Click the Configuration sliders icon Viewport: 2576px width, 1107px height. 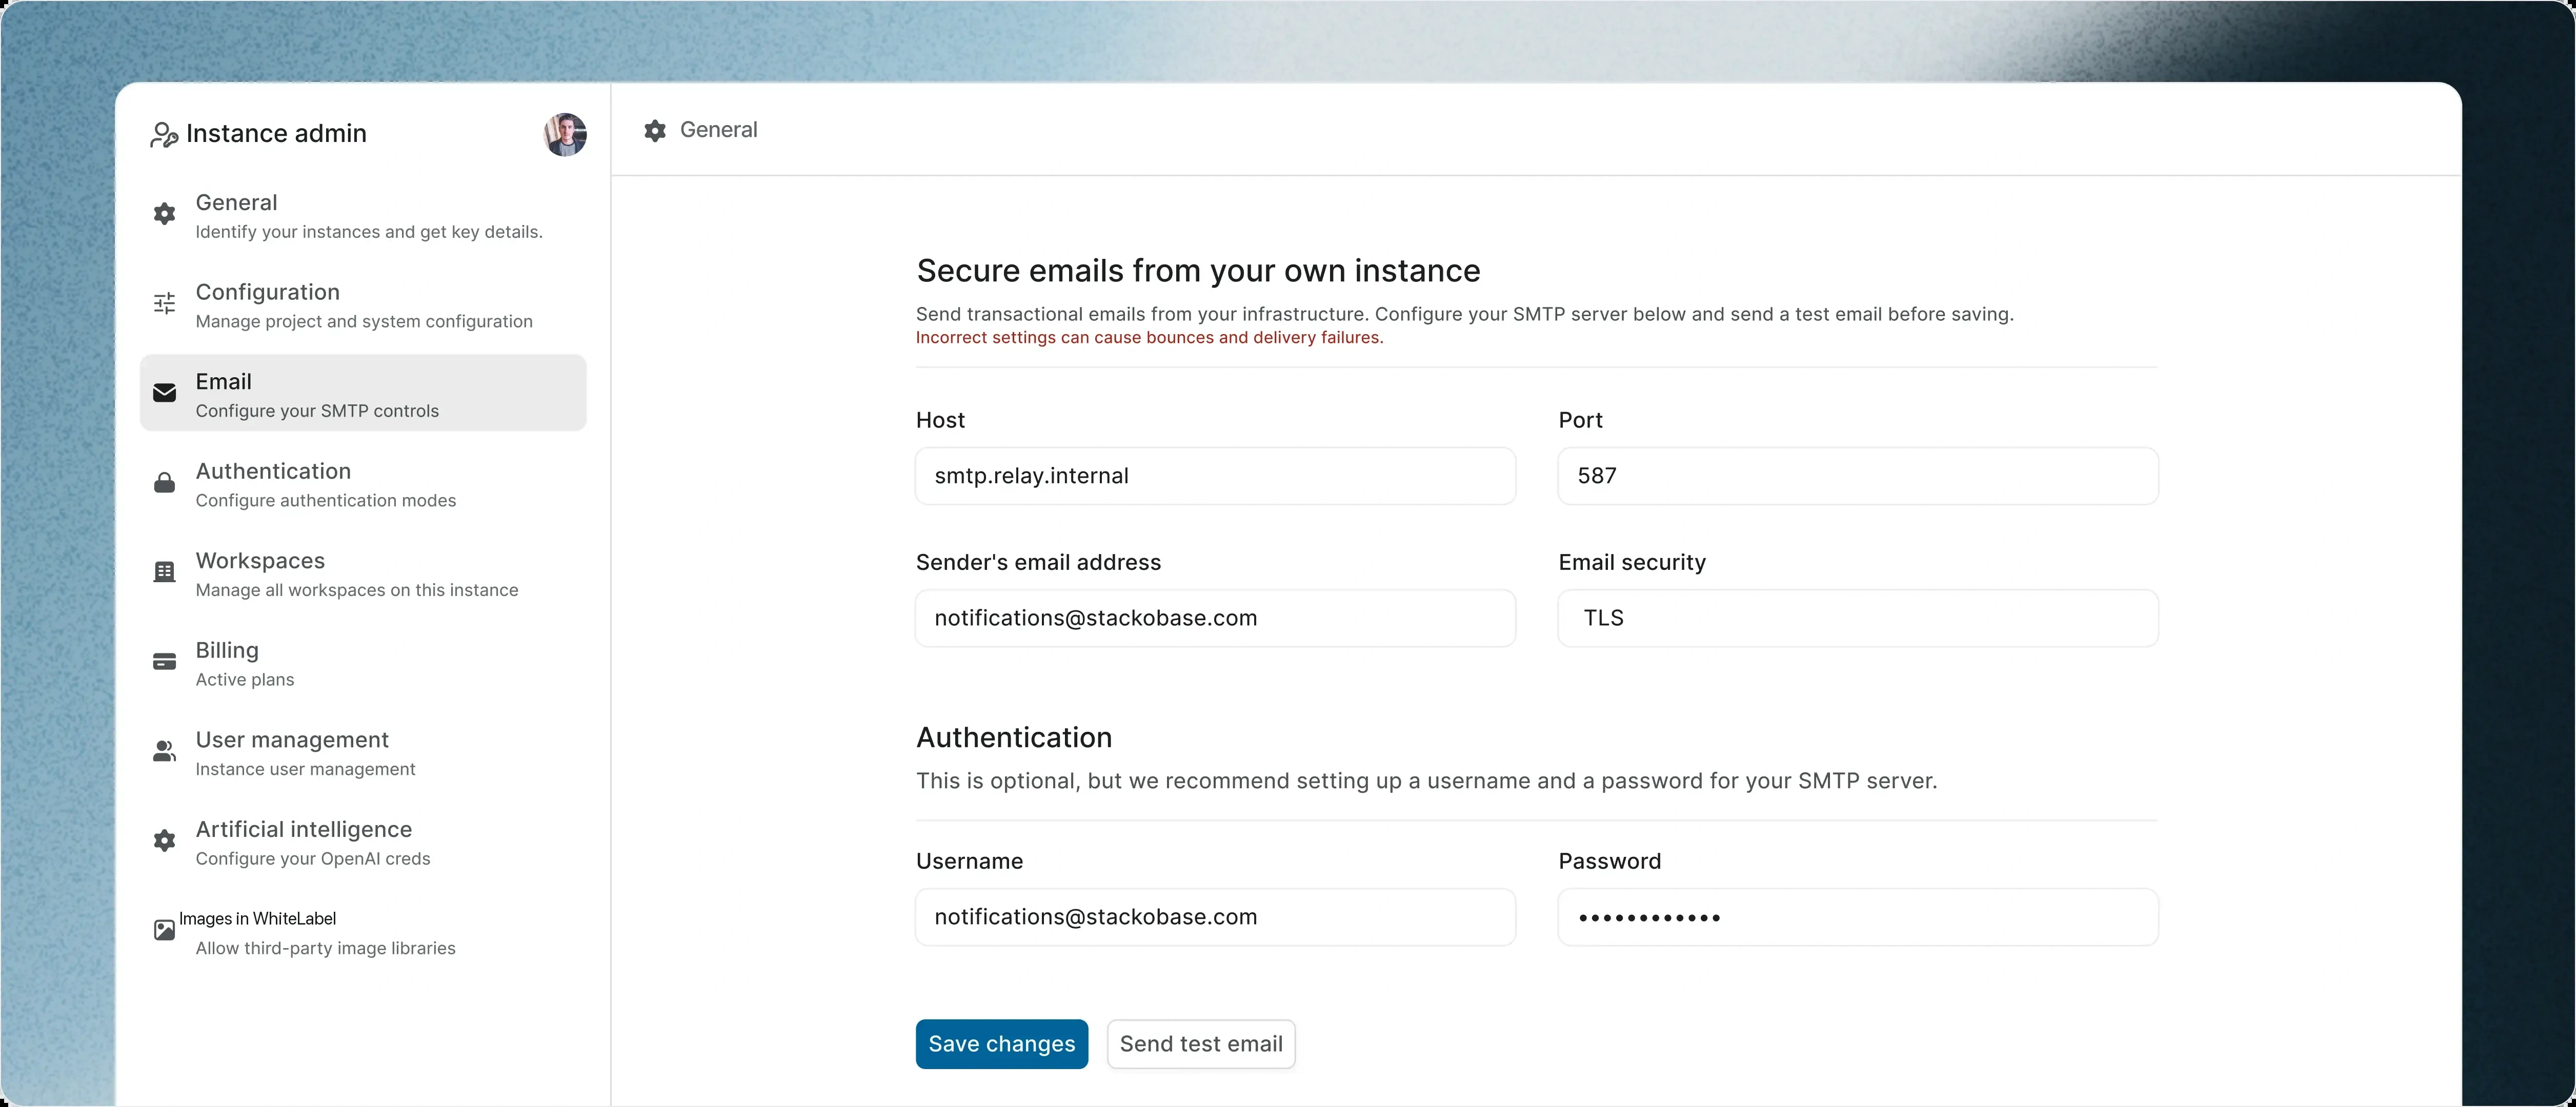click(x=164, y=303)
